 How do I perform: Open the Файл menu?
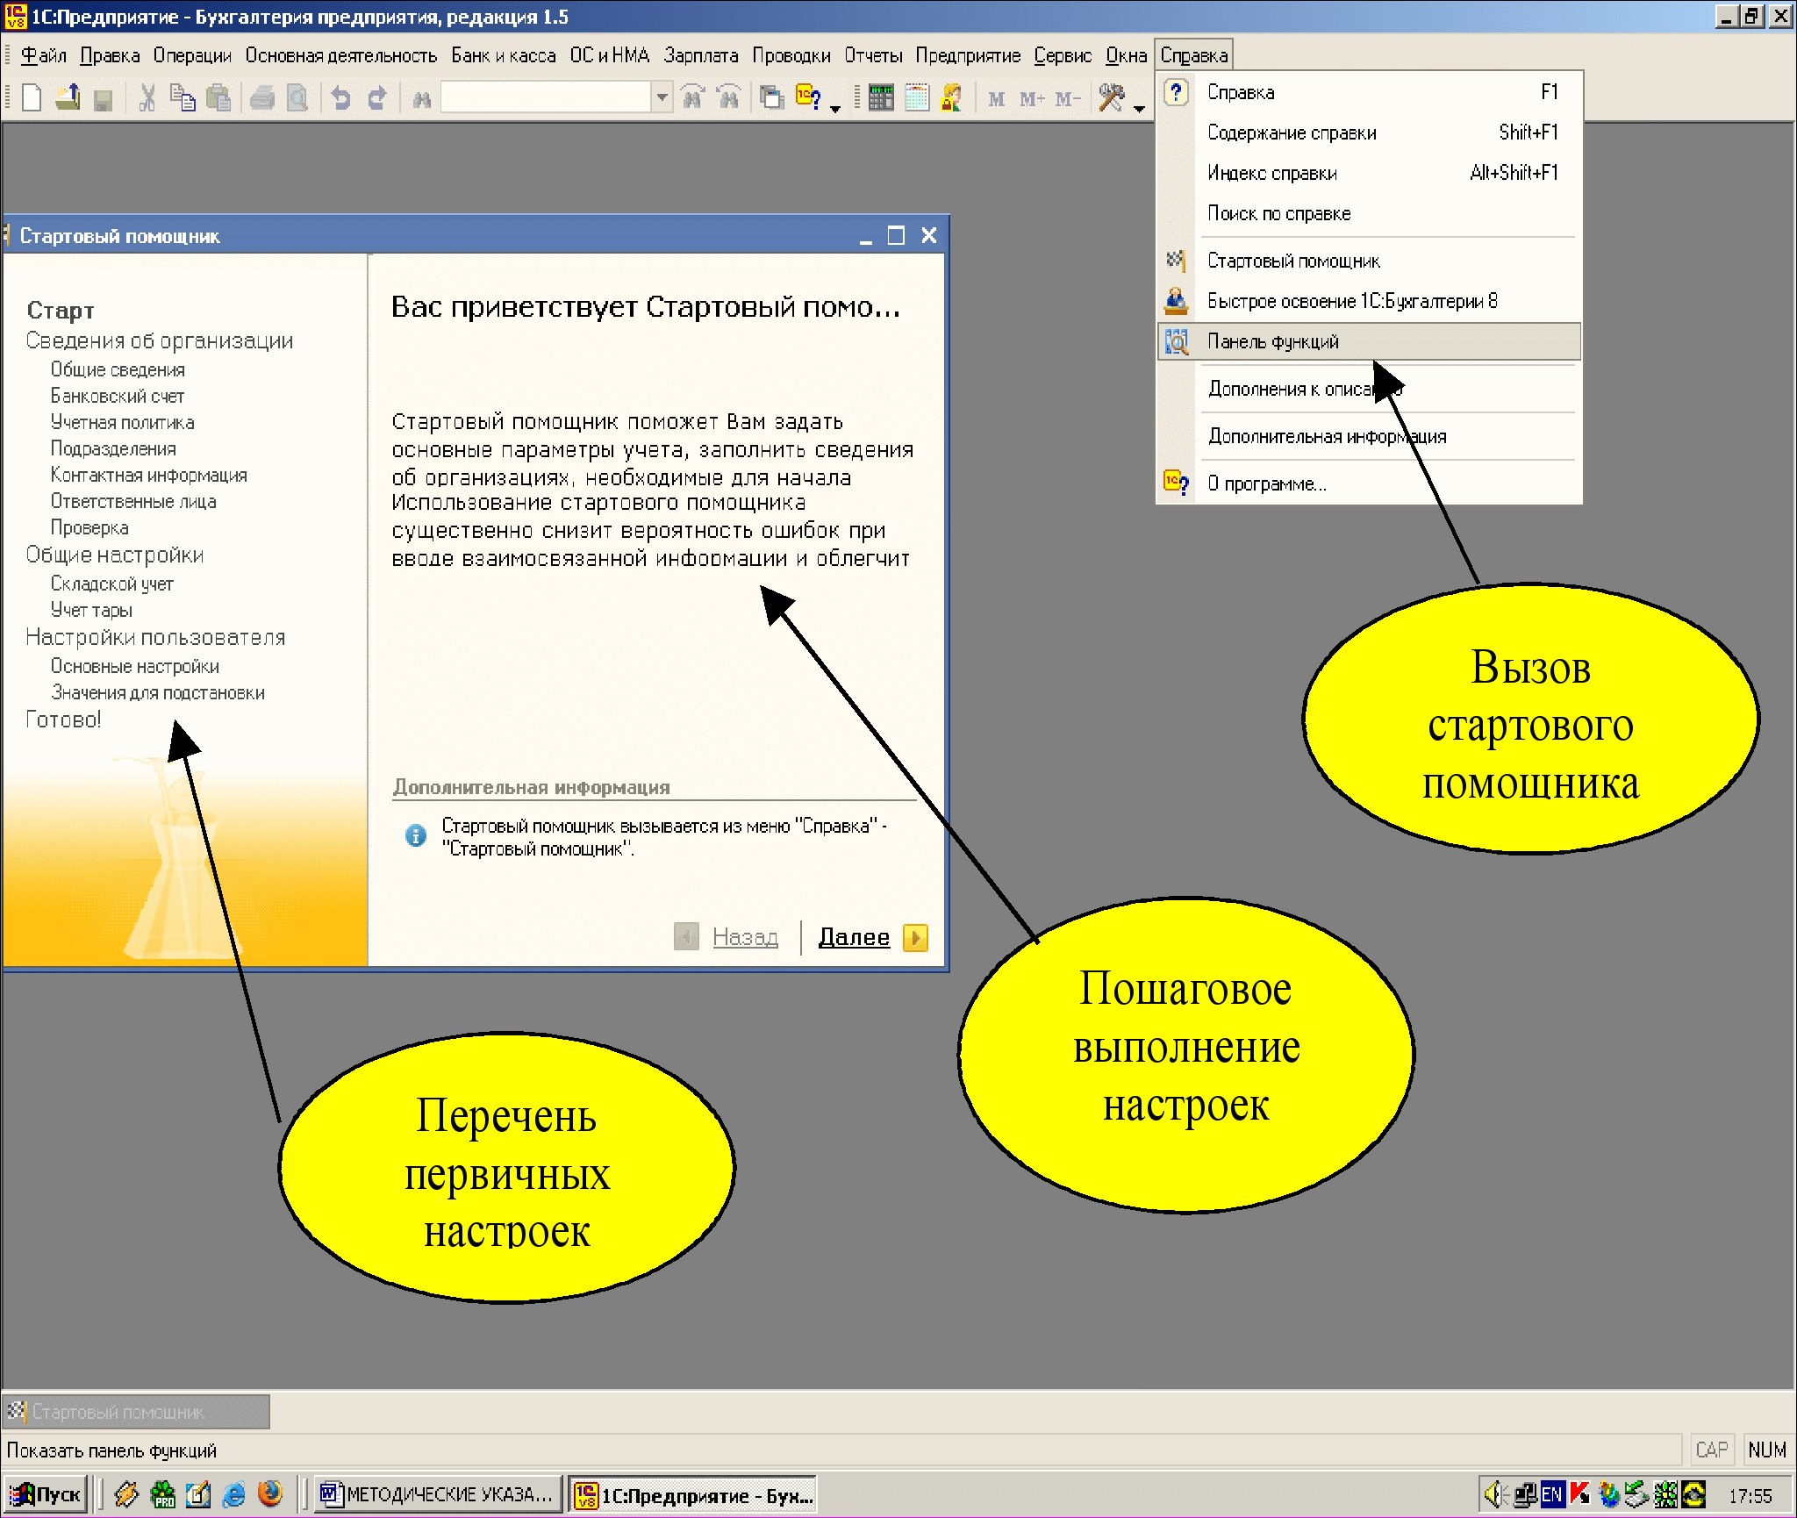tap(43, 55)
